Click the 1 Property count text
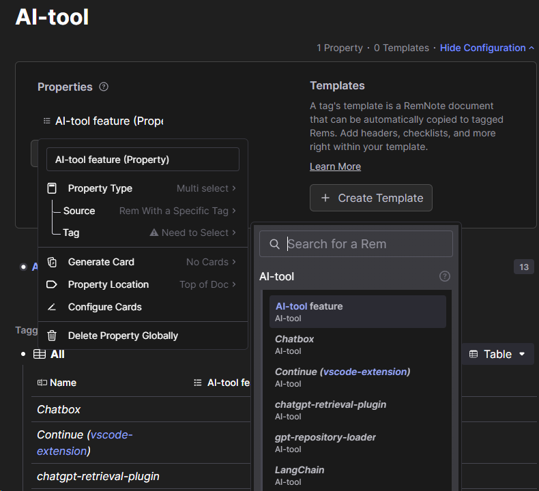Screen dimensions: 539x491 tap(339, 48)
